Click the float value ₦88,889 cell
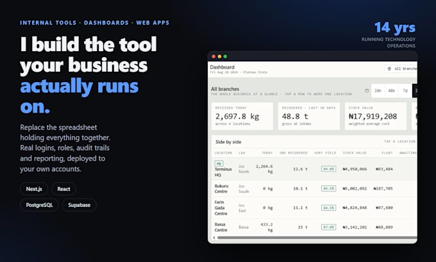Screen dimensions: 436x262 coord(384,227)
